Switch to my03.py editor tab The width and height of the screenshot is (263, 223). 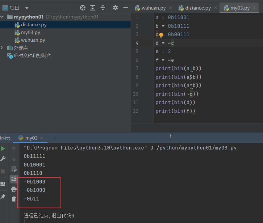click(x=240, y=8)
